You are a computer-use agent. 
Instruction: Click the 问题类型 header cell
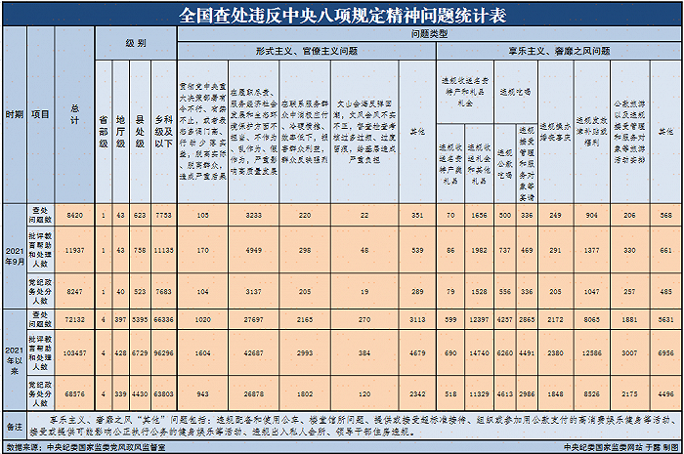click(x=429, y=33)
